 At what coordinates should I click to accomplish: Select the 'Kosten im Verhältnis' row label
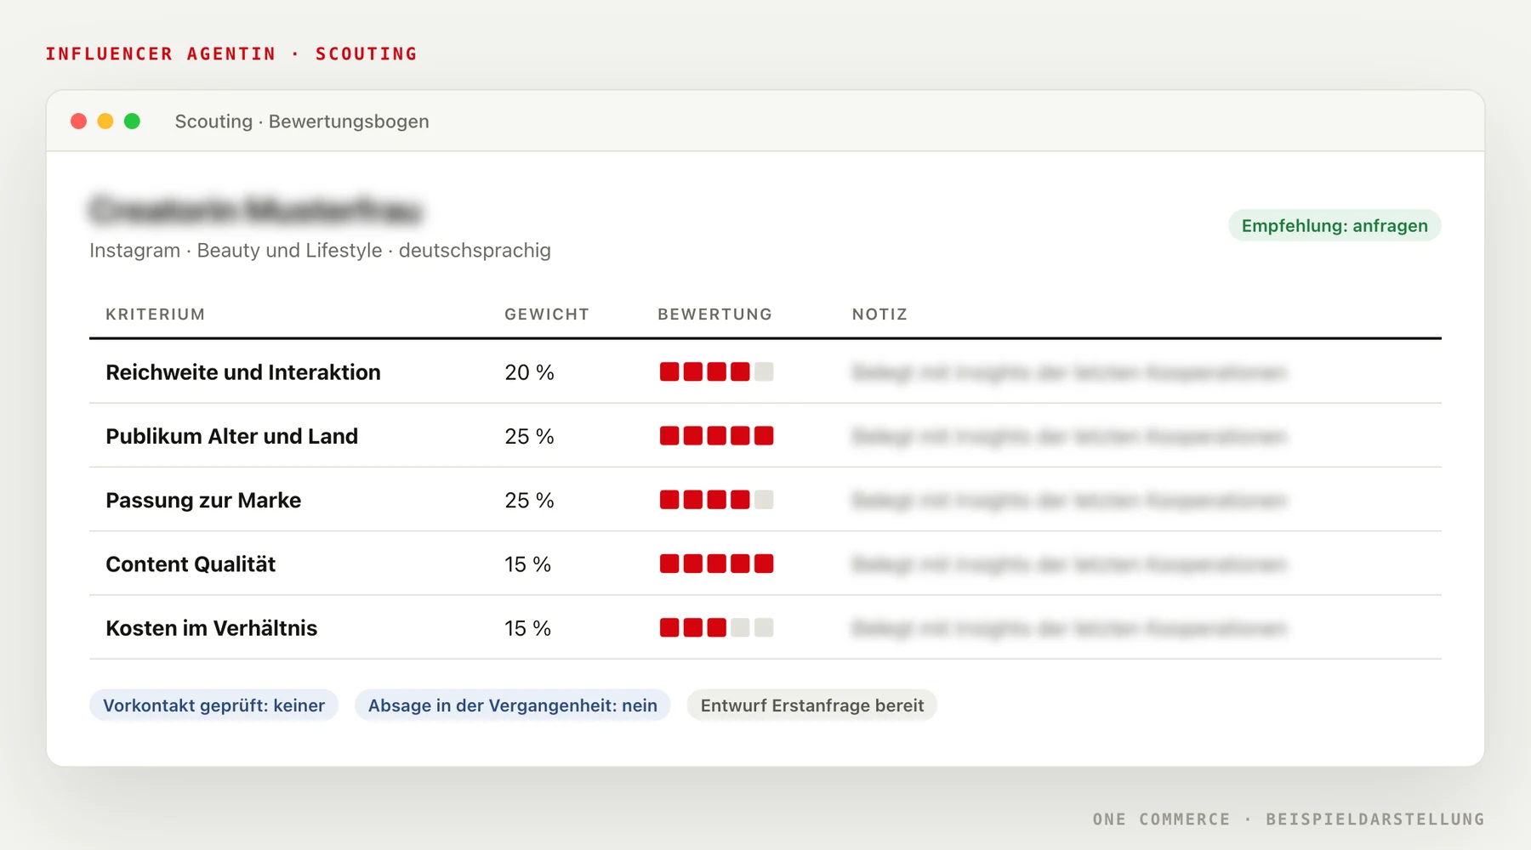point(212,628)
